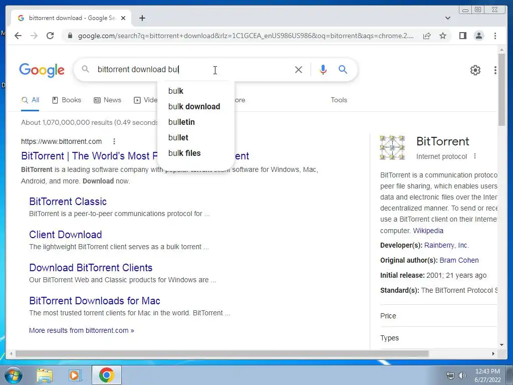Share this page from address bar

[x=427, y=36]
